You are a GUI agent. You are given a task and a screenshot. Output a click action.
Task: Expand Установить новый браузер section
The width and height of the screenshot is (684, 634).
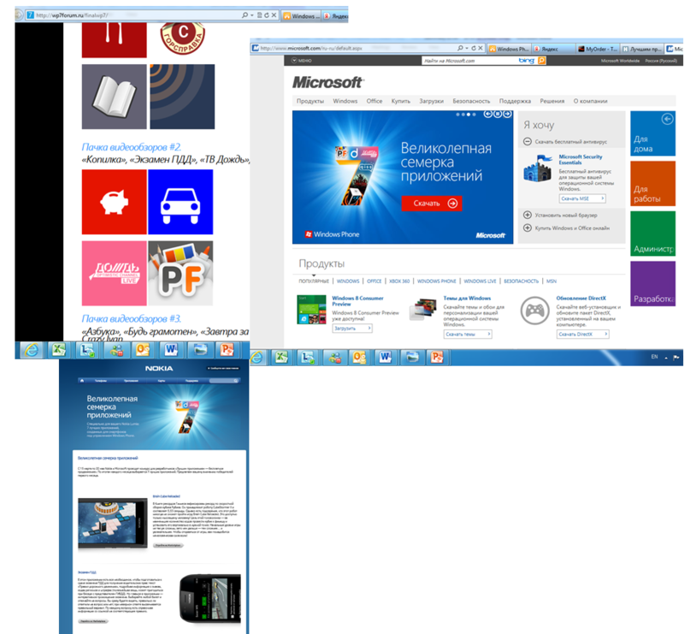pos(528,215)
